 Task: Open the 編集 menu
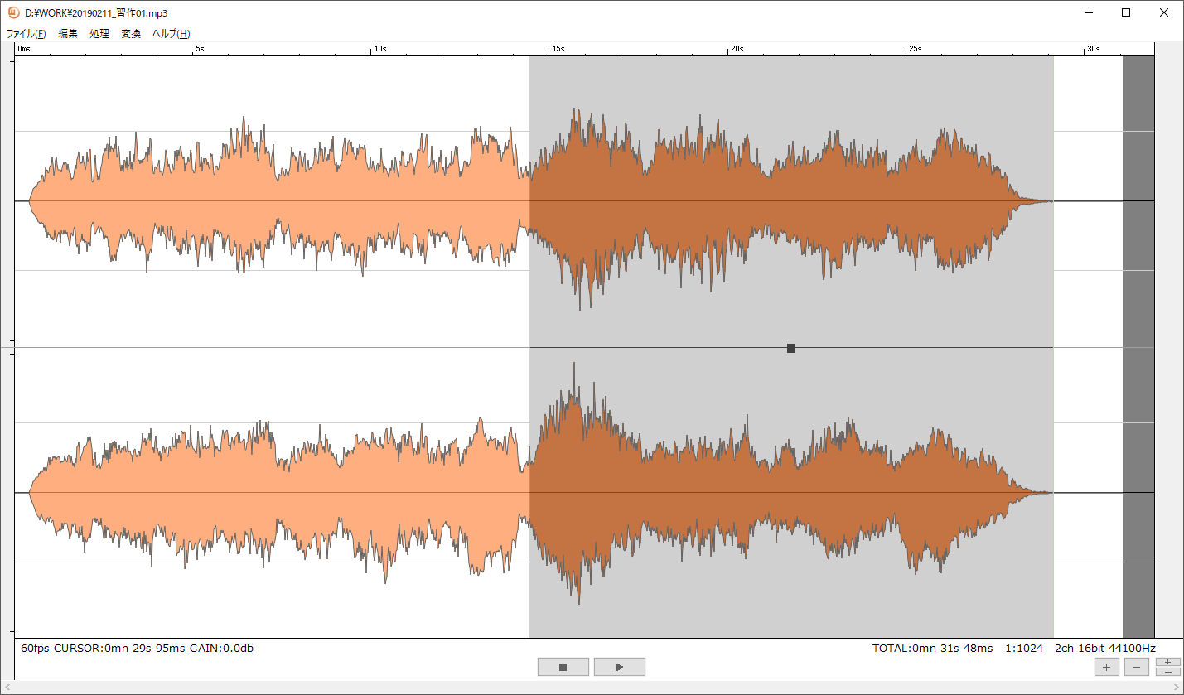68,34
